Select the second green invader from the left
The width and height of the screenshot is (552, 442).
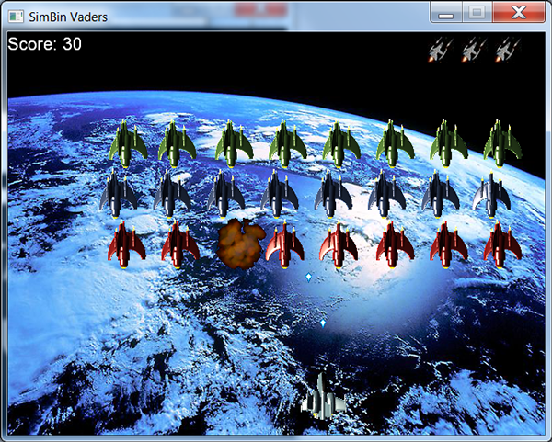(177, 144)
